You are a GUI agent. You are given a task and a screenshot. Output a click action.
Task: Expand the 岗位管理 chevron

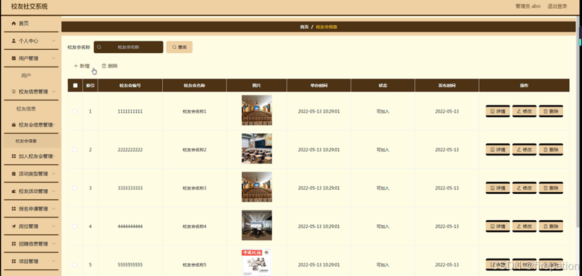54,226
